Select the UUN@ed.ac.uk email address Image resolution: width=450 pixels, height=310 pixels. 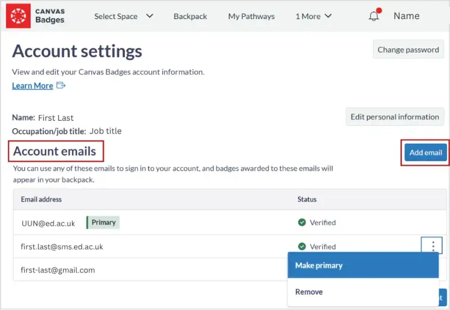(48, 224)
